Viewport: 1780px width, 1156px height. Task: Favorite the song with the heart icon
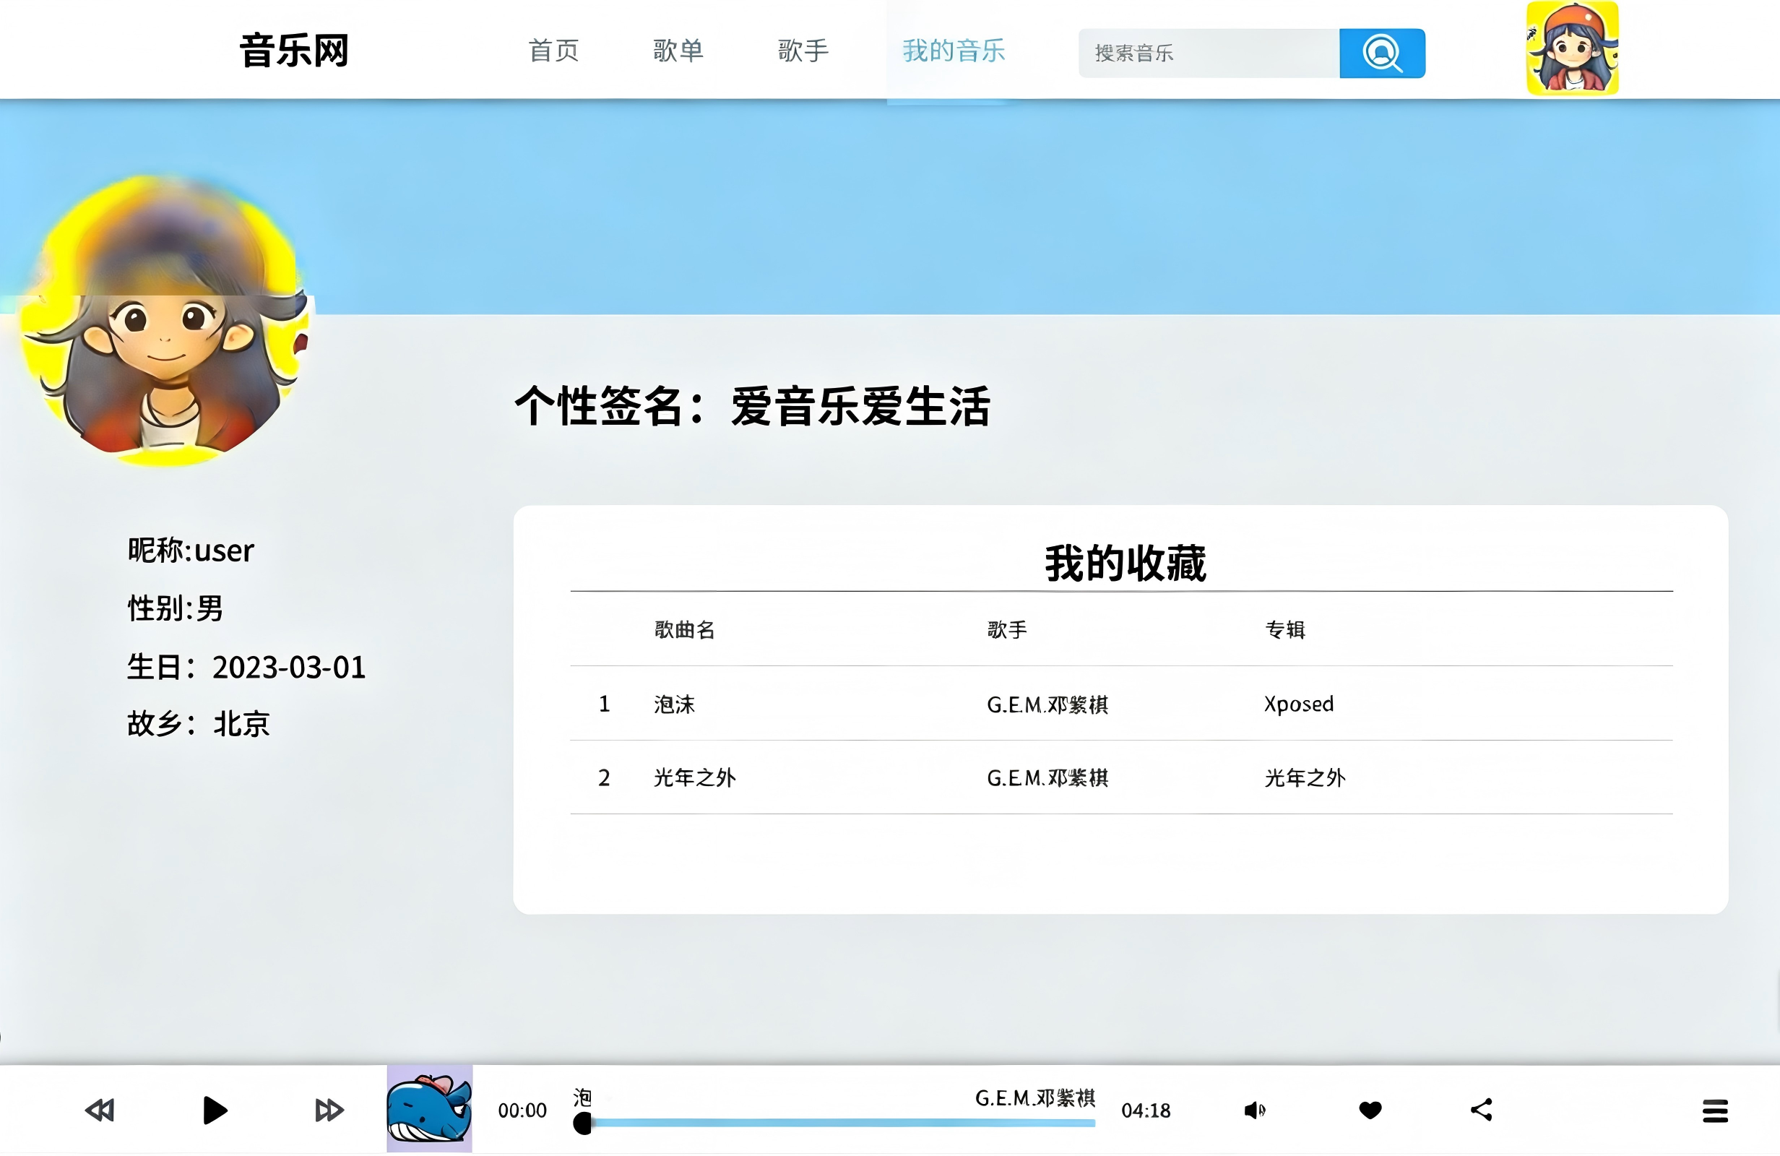[1370, 1111]
